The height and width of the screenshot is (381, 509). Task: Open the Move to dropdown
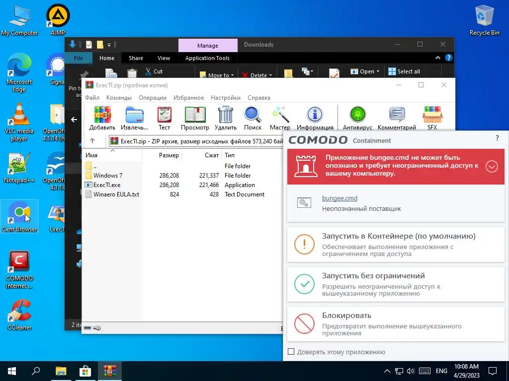[217, 75]
